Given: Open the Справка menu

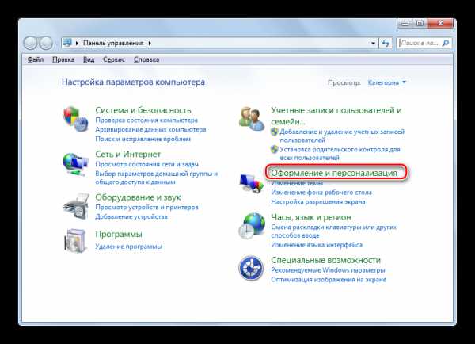Looking at the screenshot, I should click(x=146, y=59).
